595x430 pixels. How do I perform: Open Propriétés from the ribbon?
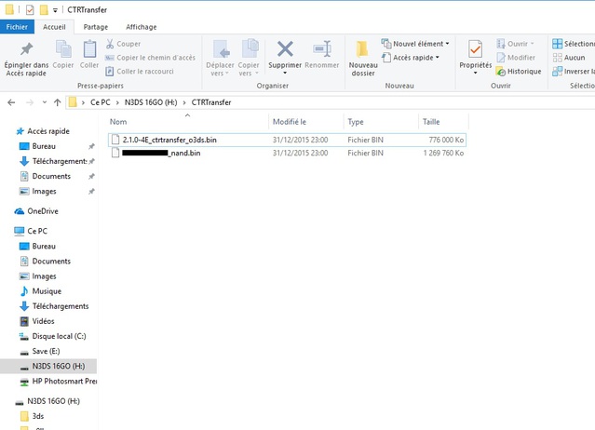point(475,49)
